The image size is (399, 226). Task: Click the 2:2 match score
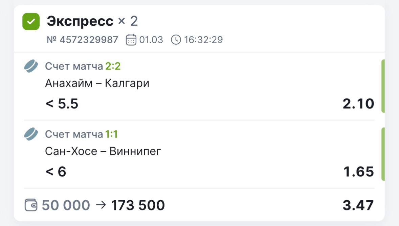tap(113, 67)
